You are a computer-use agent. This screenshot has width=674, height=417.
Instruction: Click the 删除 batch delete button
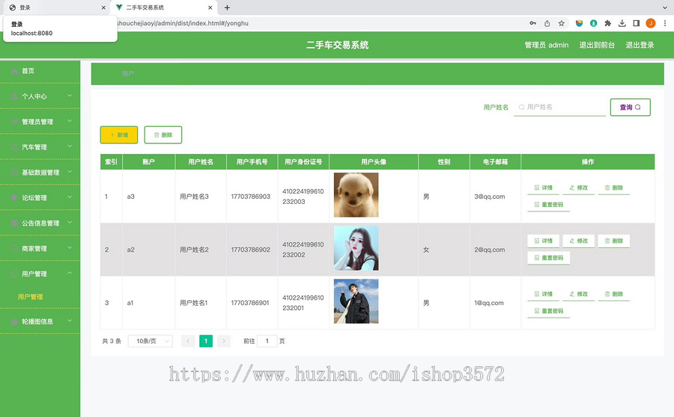(x=163, y=135)
